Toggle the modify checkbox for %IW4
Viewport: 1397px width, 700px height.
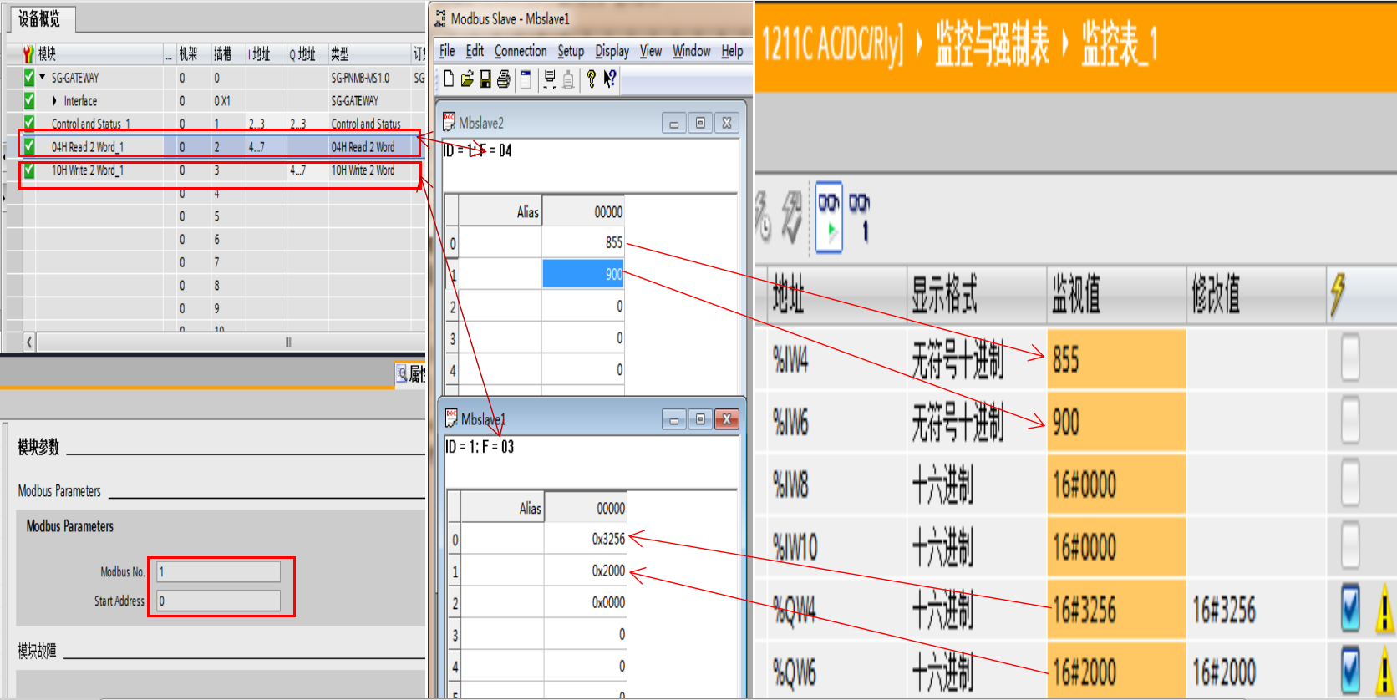(1350, 358)
